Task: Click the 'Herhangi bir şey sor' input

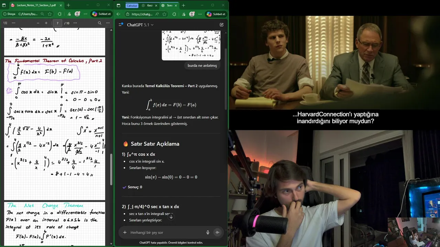Action: 167,232
